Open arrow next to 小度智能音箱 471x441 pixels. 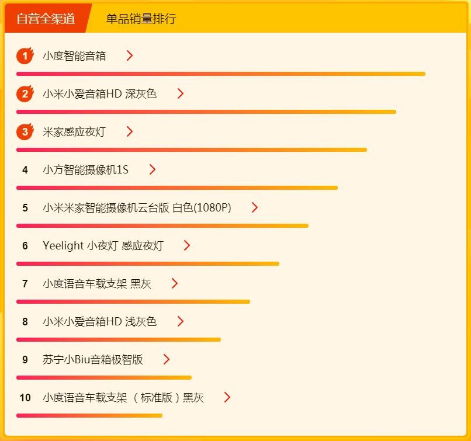tap(130, 55)
